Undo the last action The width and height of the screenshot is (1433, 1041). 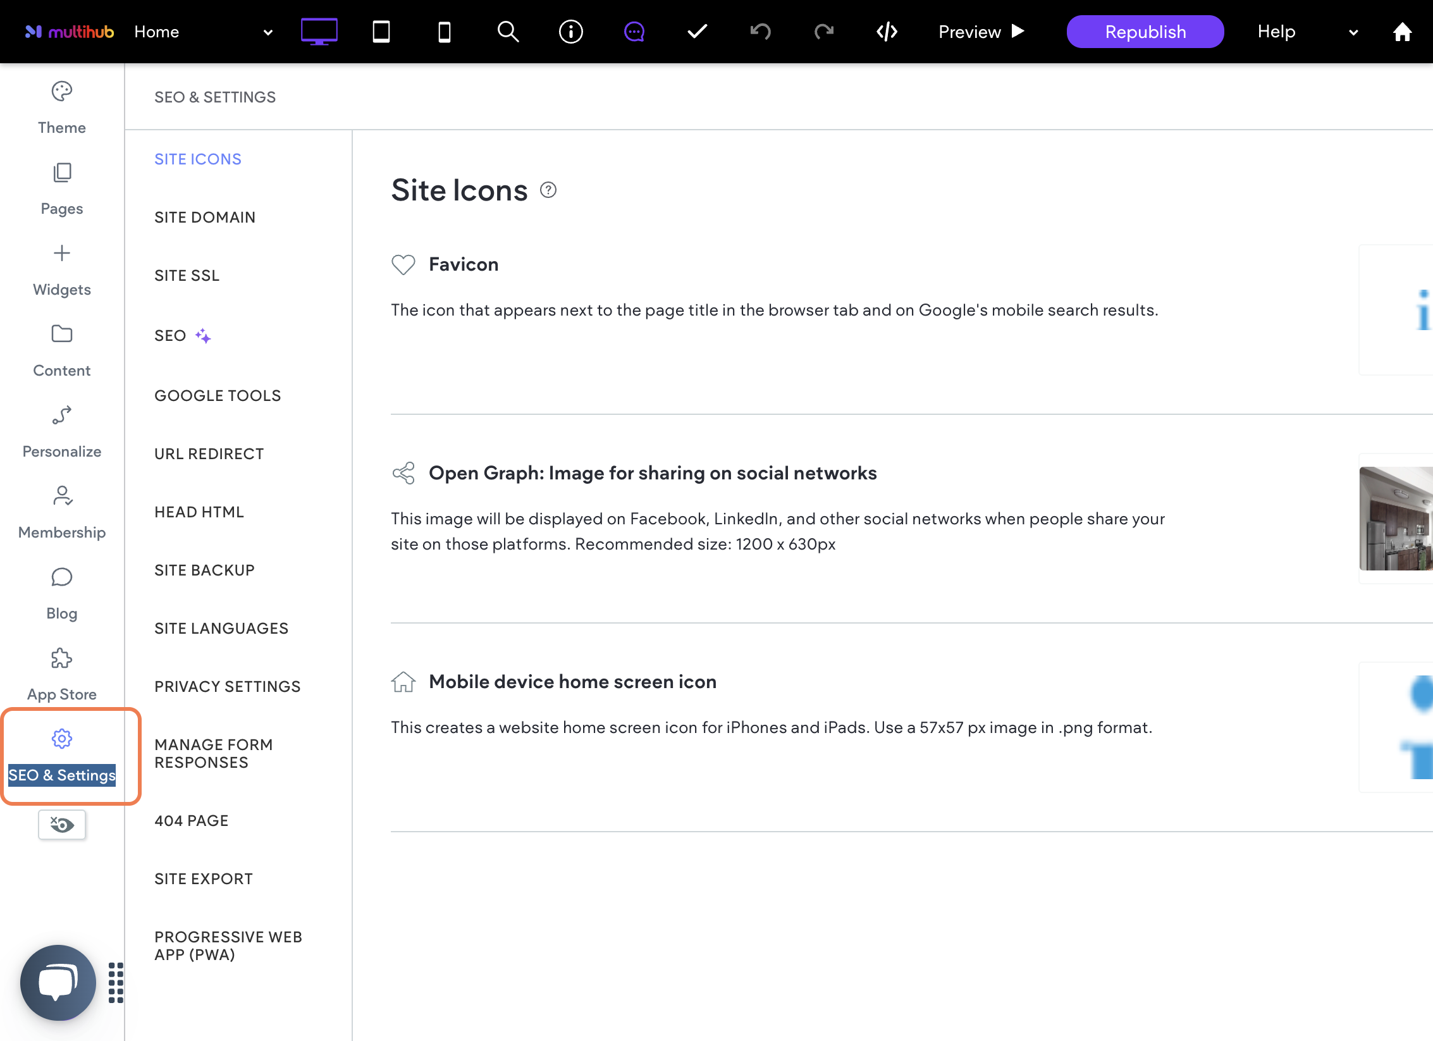(x=761, y=32)
